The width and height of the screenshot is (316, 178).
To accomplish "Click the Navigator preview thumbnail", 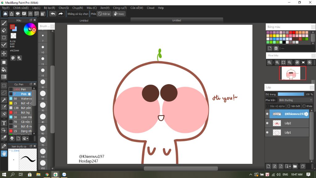I will point(293,73).
